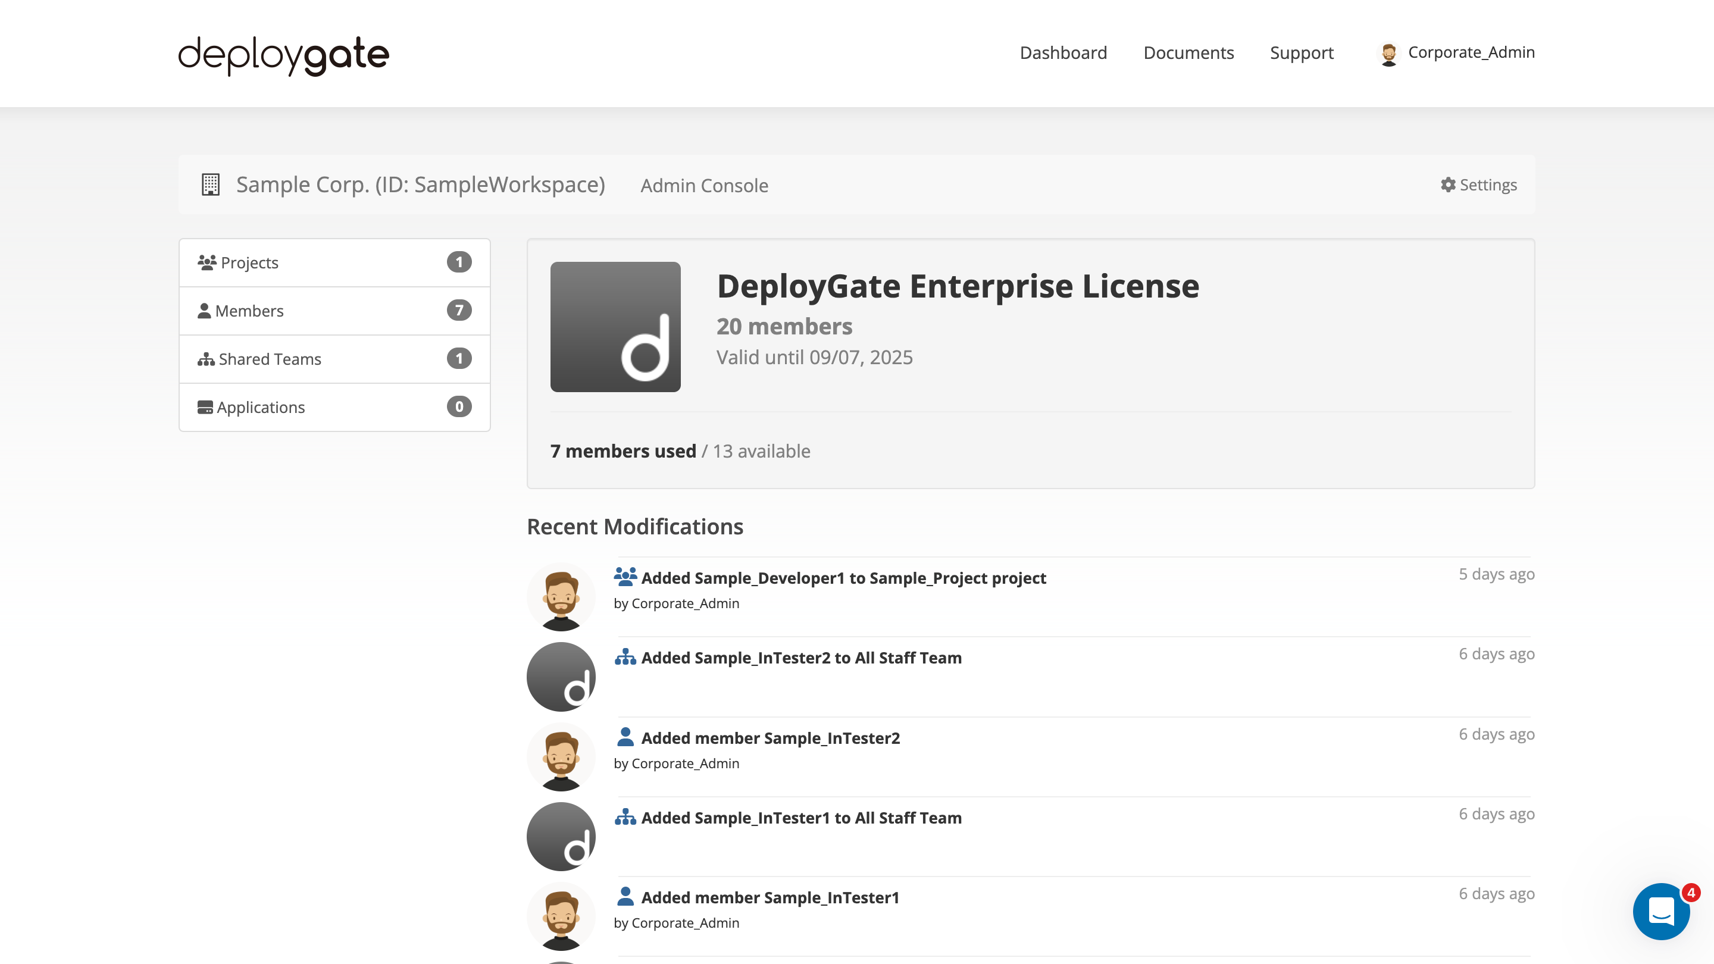The width and height of the screenshot is (1714, 964).
Task: Open Added Sample_InTester1 to All Staff Team entry
Action: click(801, 818)
